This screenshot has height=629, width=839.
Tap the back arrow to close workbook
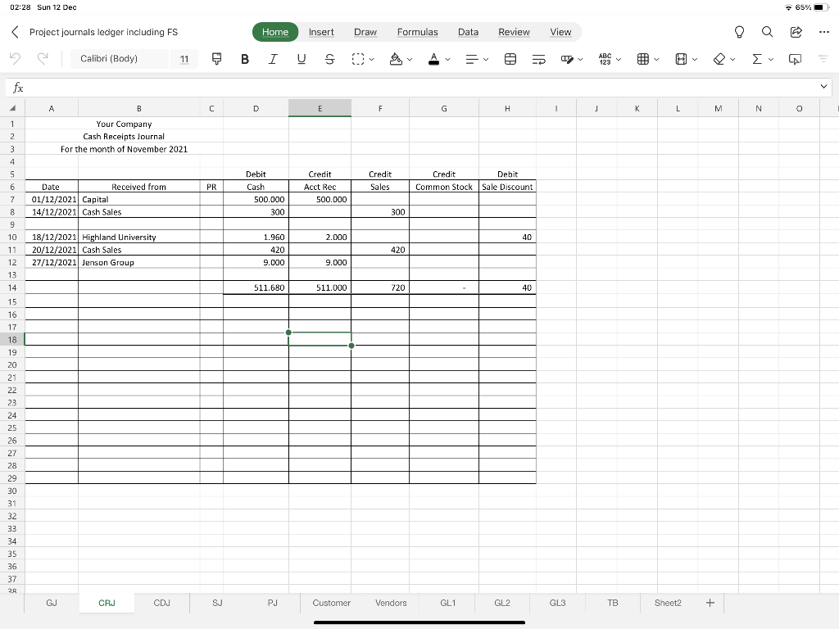pyautogui.click(x=15, y=32)
